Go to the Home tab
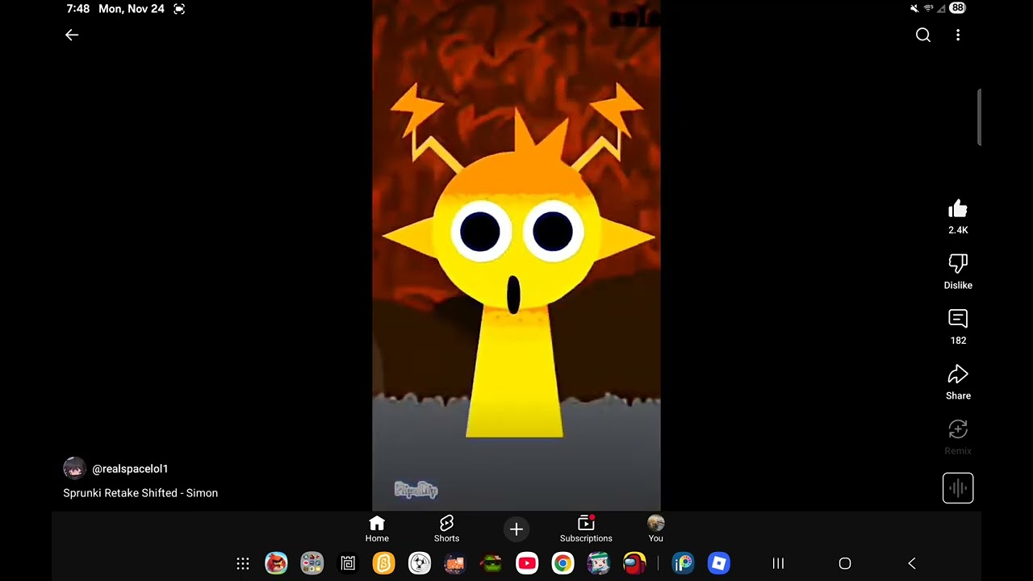The width and height of the screenshot is (1033, 581). click(x=377, y=529)
